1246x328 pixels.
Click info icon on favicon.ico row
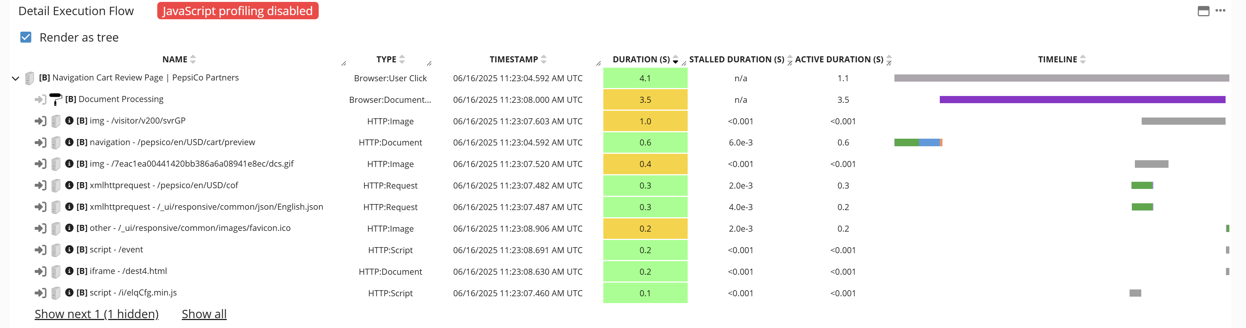(69, 228)
